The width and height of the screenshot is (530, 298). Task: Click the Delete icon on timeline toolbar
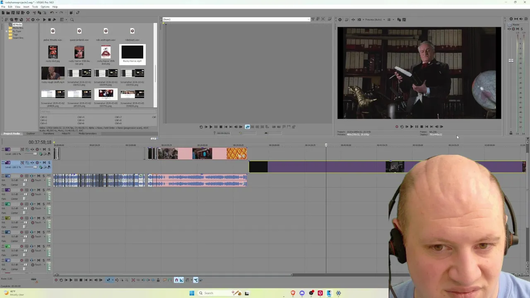pyautogui.click(x=133, y=280)
